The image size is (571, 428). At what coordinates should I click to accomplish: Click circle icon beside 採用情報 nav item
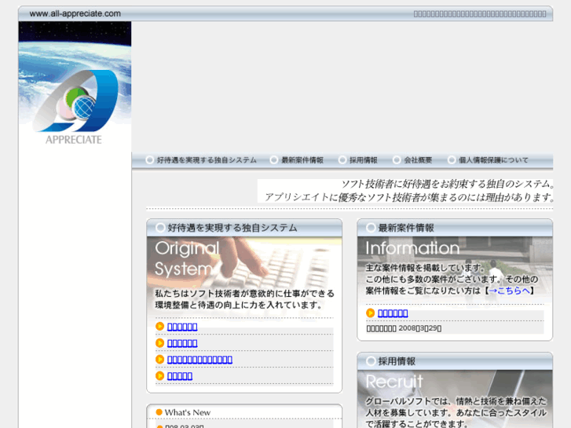(342, 160)
